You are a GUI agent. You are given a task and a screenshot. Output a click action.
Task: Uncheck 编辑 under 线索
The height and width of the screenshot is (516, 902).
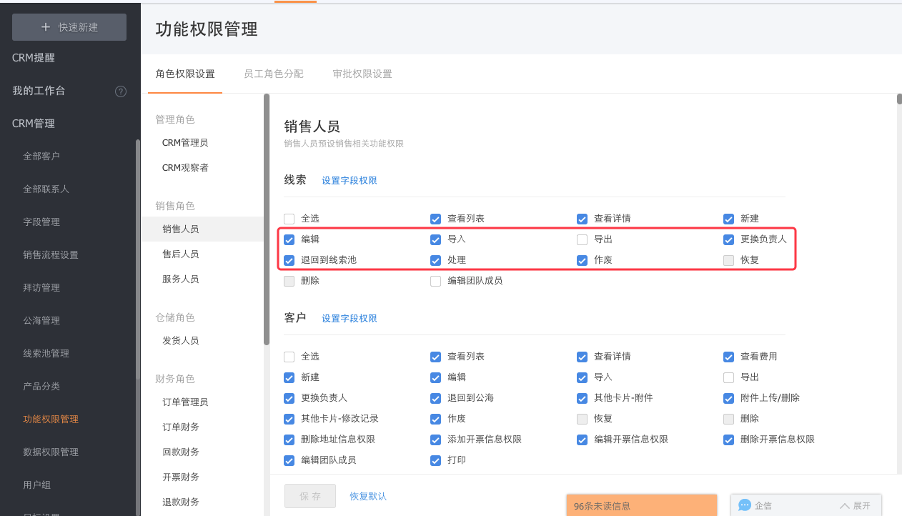coord(289,239)
